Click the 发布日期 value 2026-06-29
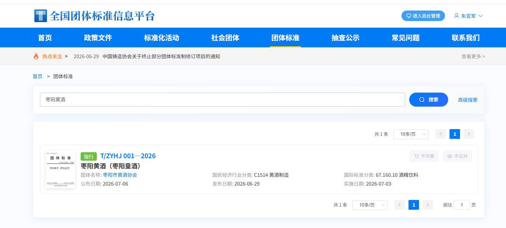506x228 pixels. pos(247,184)
